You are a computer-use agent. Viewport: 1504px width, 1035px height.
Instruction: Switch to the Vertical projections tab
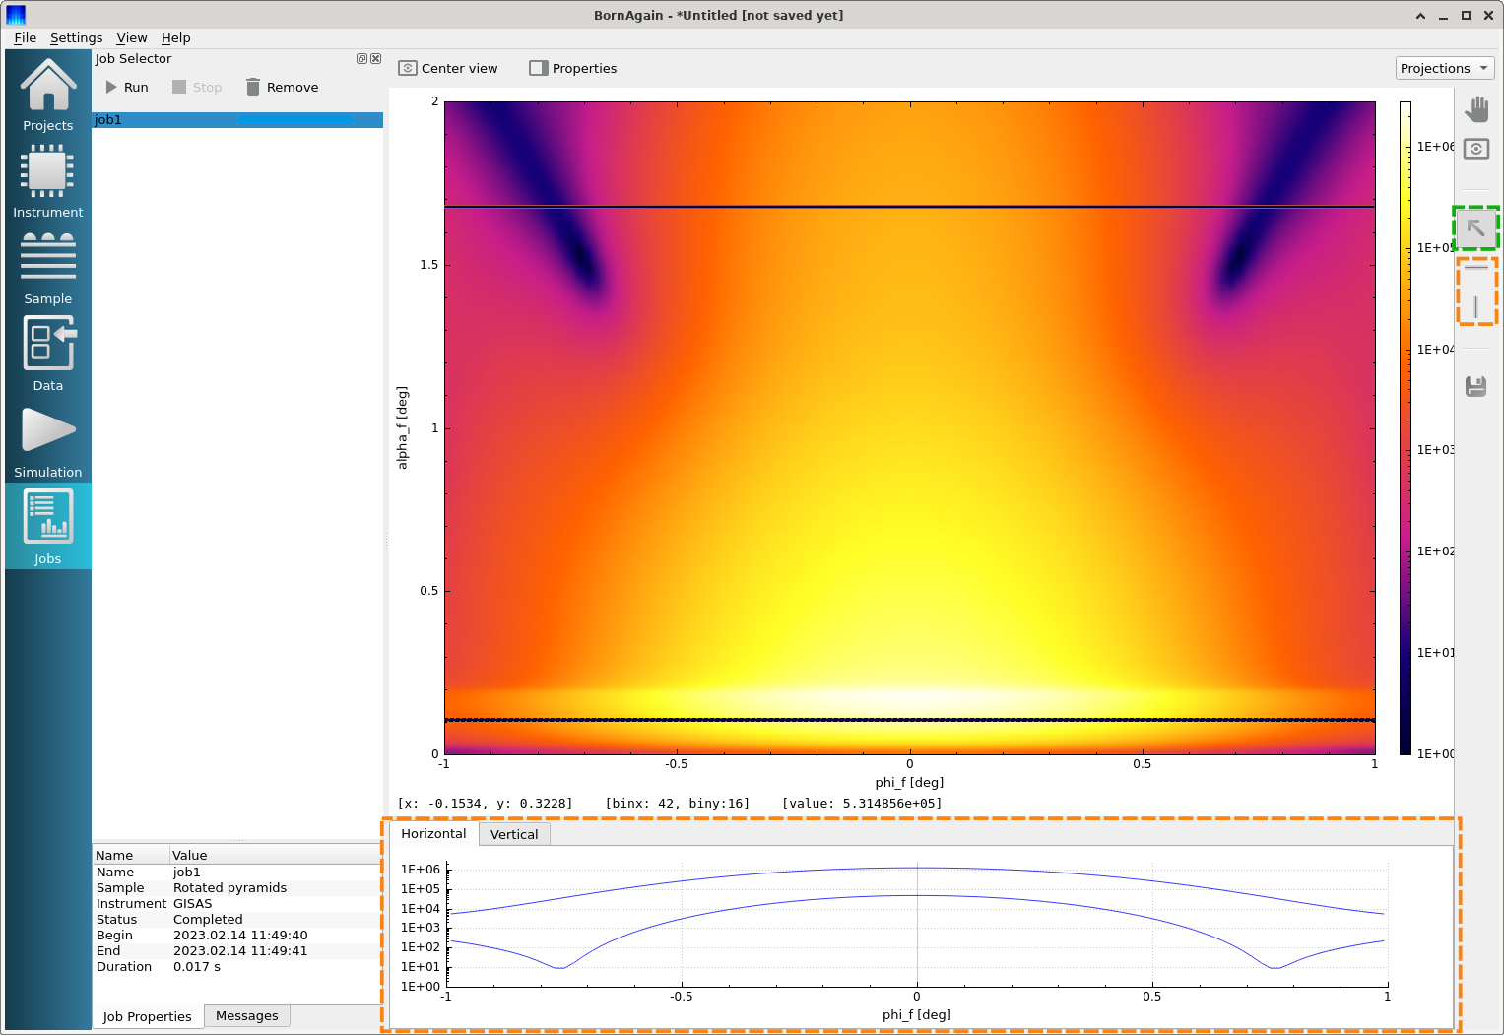(514, 834)
